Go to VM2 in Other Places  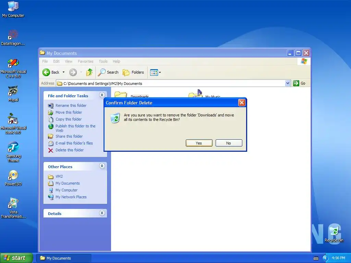[59, 176]
